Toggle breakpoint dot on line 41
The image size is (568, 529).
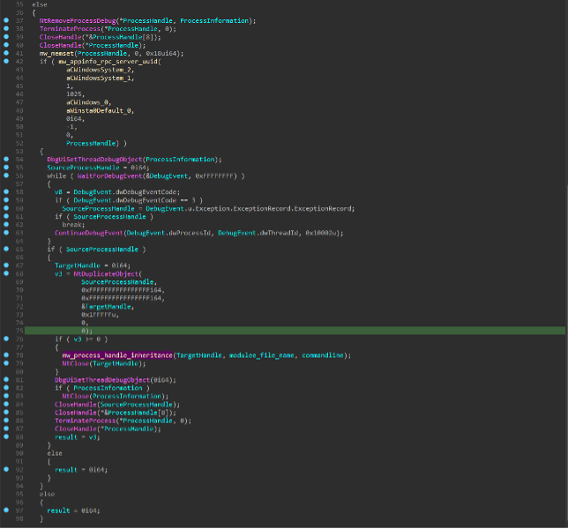tap(7, 53)
